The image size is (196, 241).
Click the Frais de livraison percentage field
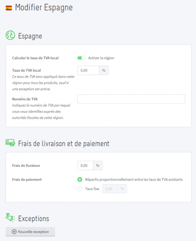[85, 165]
